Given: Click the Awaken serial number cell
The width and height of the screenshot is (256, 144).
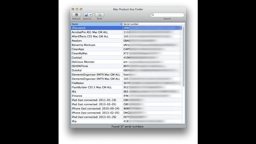Looking at the screenshot, I should coord(152,41).
